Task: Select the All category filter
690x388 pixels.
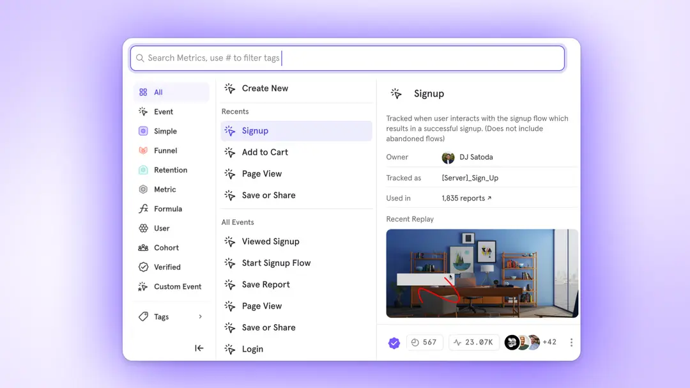Action: pyautogui.click(x=156, y=92)
